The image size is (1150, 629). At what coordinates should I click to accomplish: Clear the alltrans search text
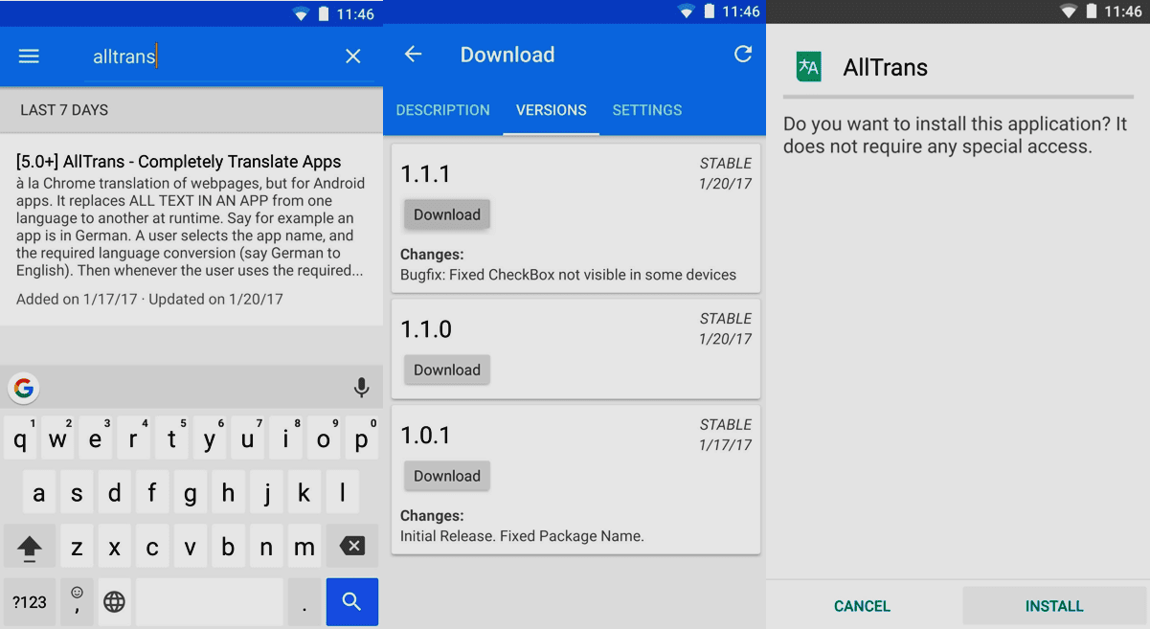pyautogui.click(x=353, y=56)
